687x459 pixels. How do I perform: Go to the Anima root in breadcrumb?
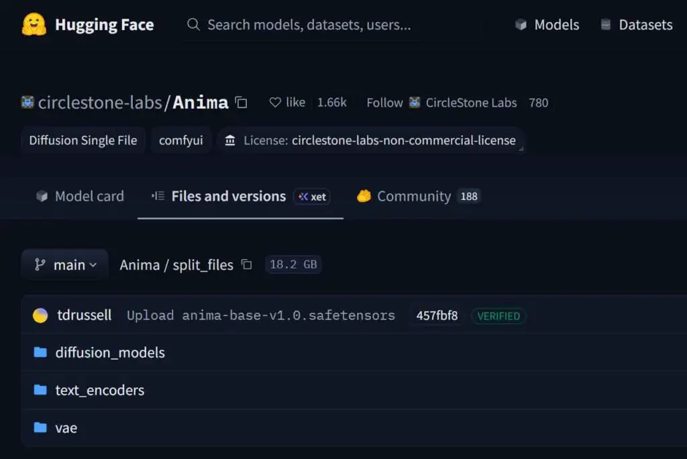[140, 265]
